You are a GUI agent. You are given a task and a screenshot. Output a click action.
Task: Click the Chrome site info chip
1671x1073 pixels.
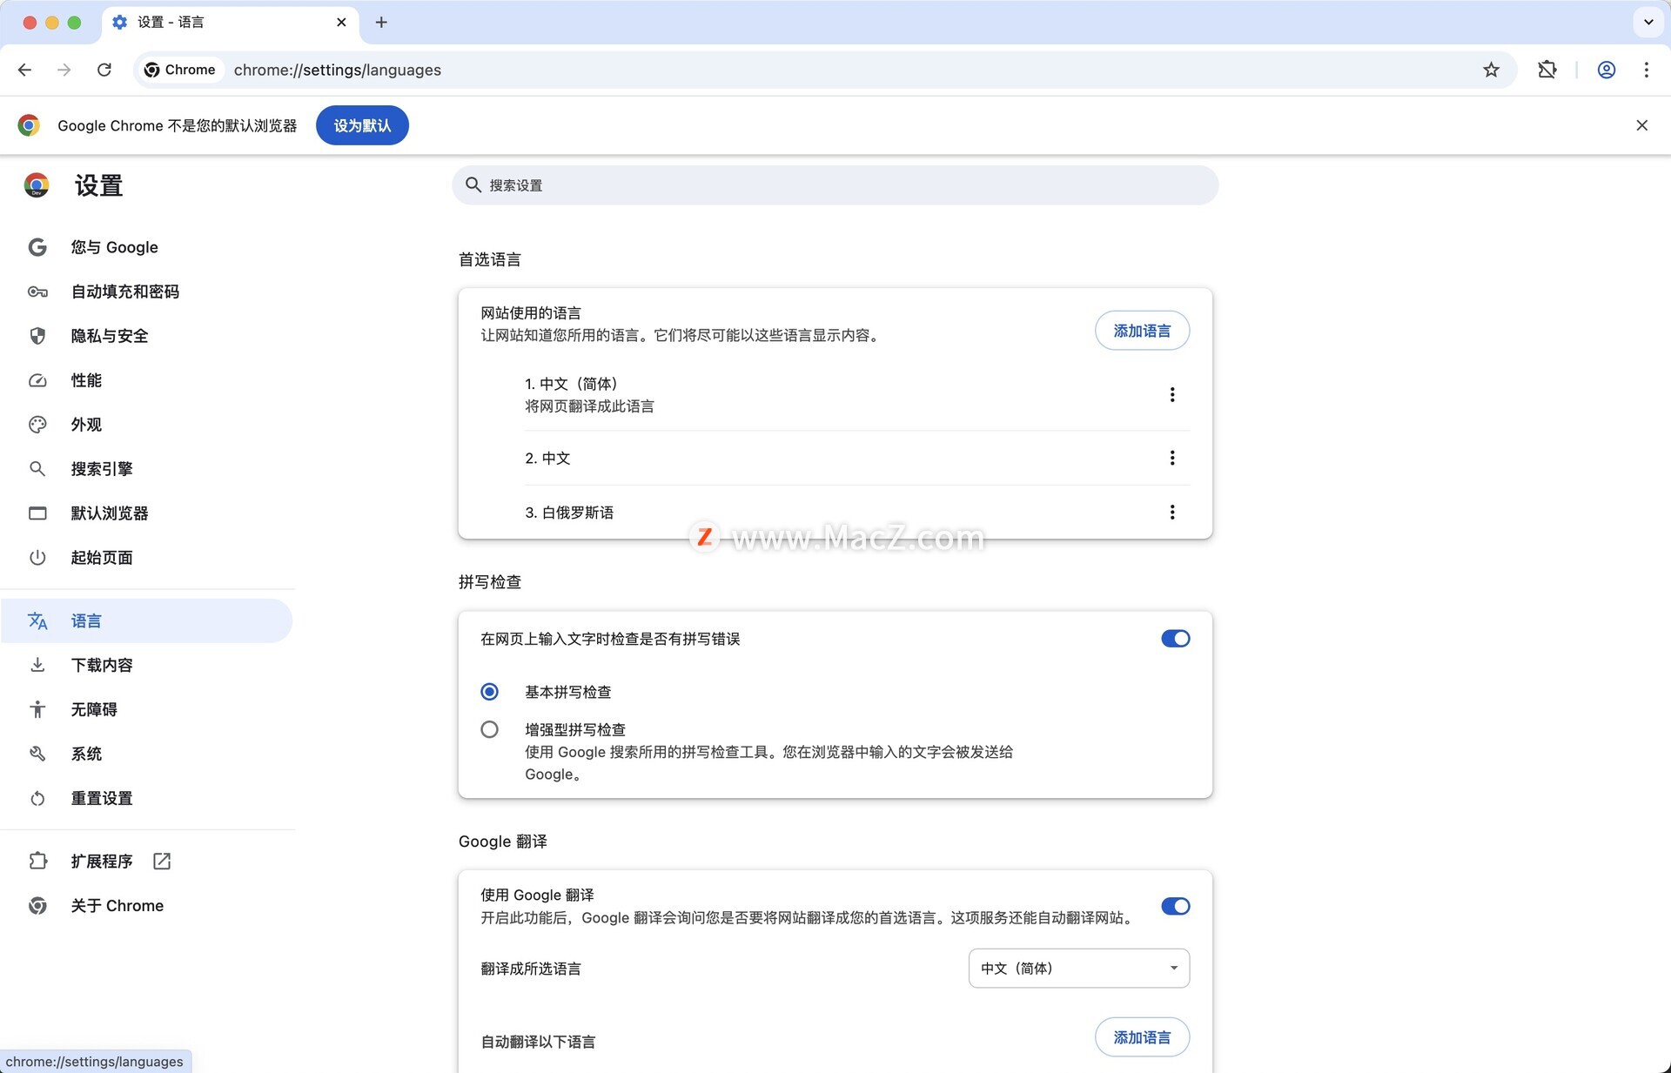point(180,70)
